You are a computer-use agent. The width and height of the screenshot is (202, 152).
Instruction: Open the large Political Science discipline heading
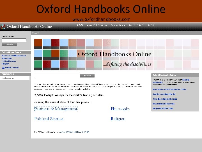click(49, 119)
